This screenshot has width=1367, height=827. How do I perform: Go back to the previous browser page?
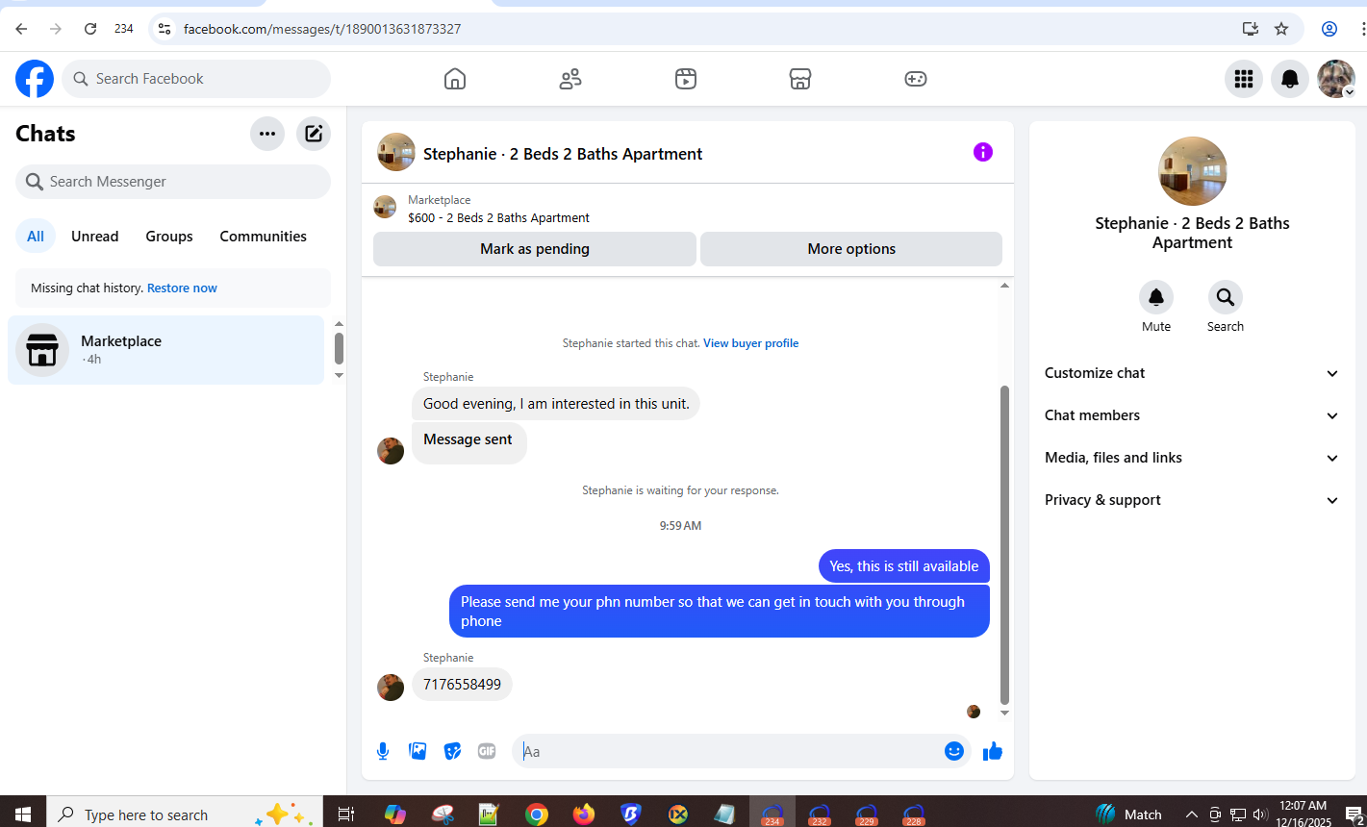(x=21, y=29)
